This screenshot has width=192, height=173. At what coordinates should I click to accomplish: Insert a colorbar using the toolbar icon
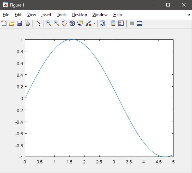(x=113, y=23)
